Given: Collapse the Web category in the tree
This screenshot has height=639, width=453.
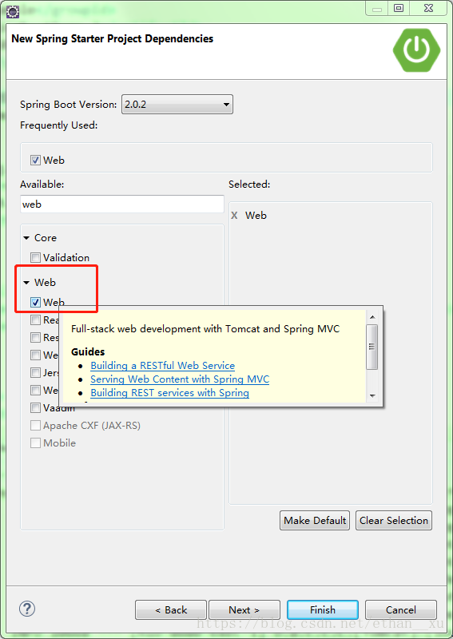Looking at the screenshot, I should [x=26, y=283].
